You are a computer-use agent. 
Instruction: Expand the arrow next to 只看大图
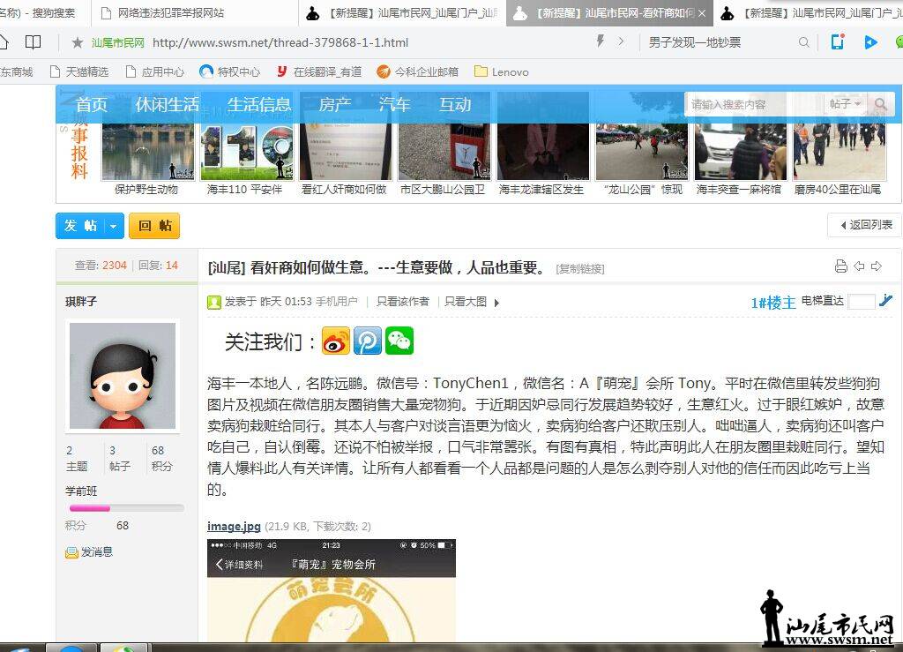coord(496,303)
